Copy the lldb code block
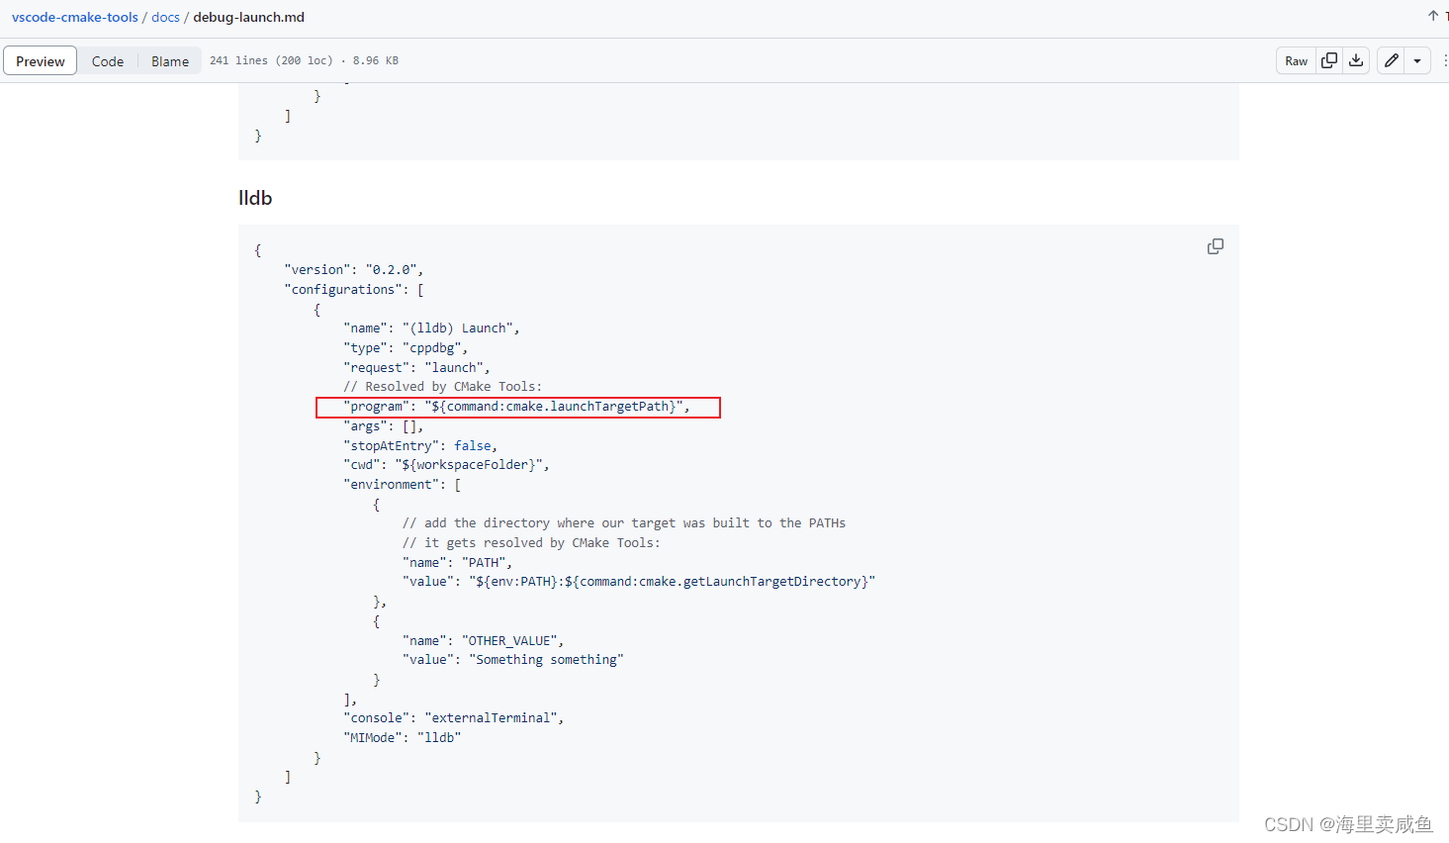Image resolution: width=1449 pixels, height=843 pixels. point(1215,245)
